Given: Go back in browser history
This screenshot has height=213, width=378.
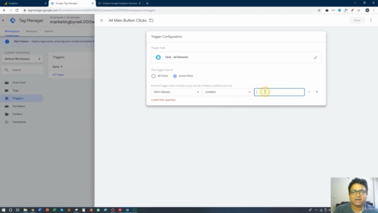Looking at the screenshot, I should point(4,11).
